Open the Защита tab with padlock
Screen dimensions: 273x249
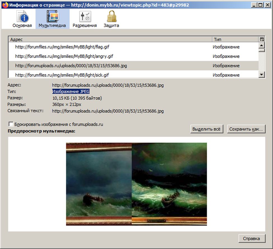pyautogui.click(x=111, y=19)
